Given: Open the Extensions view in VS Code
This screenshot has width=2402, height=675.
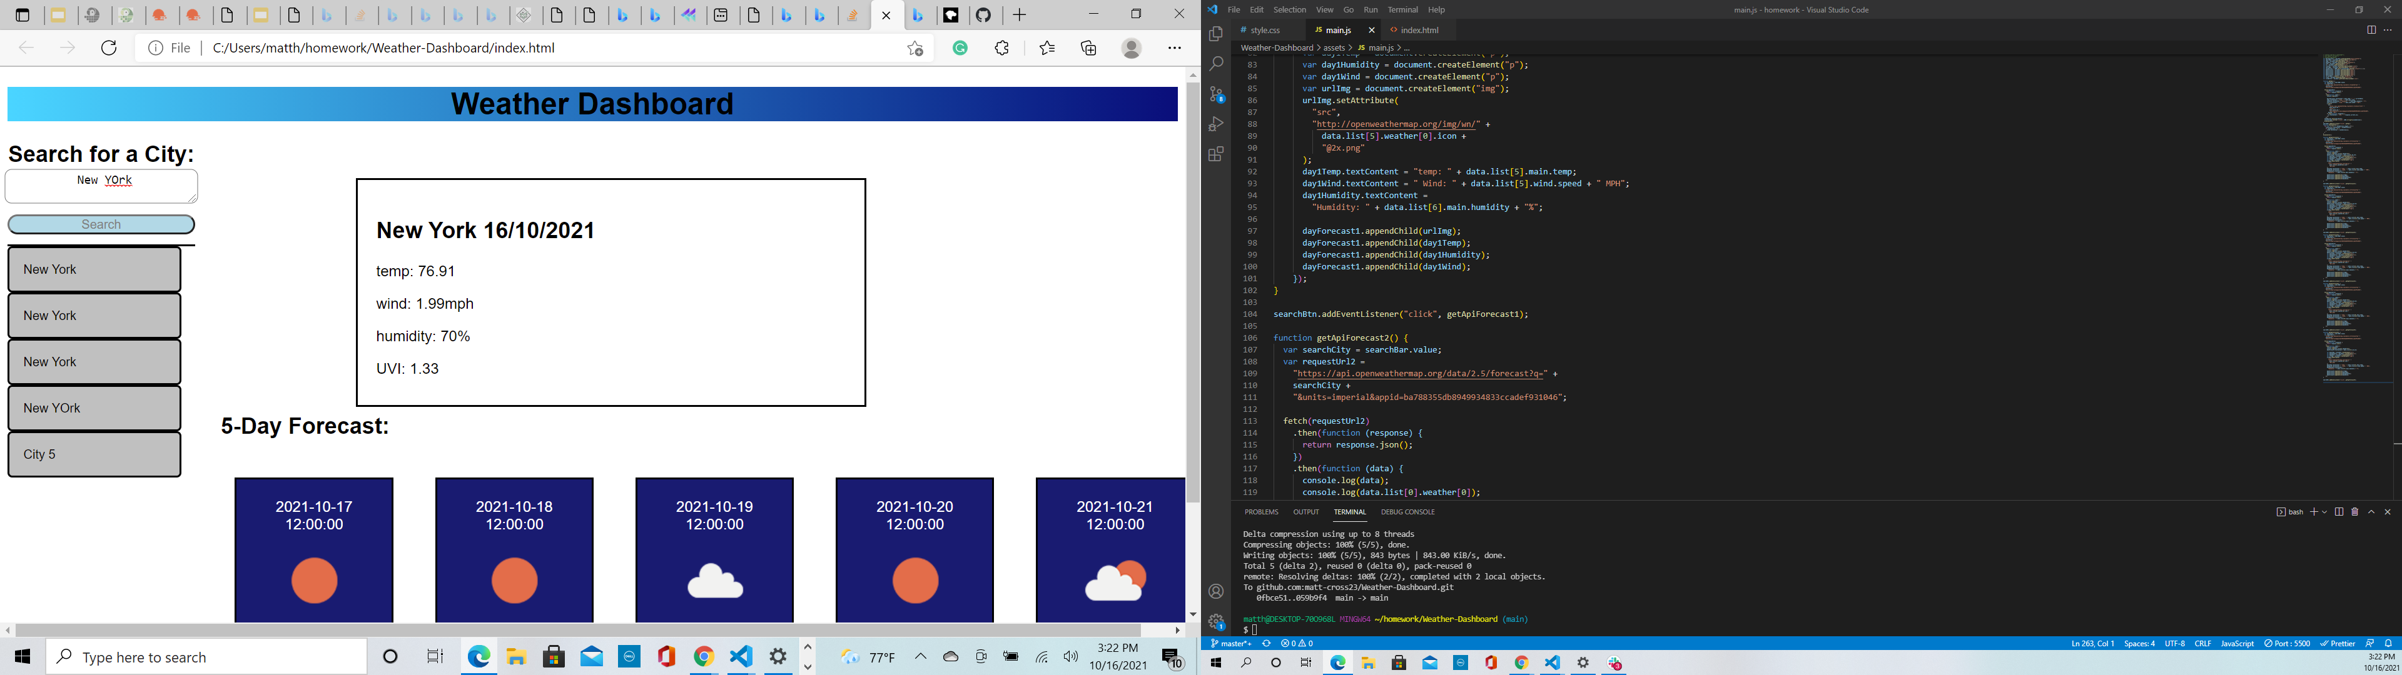Looking at the screenshot, I should tap(1216, 155).
